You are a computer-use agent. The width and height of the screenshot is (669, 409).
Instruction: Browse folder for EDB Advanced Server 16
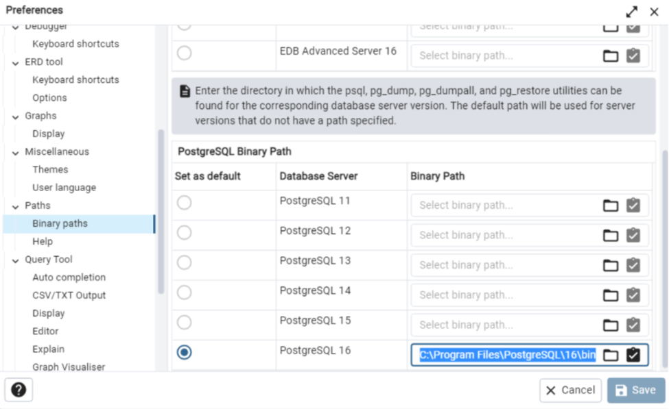pyautogui.click(x=611, y=55)
